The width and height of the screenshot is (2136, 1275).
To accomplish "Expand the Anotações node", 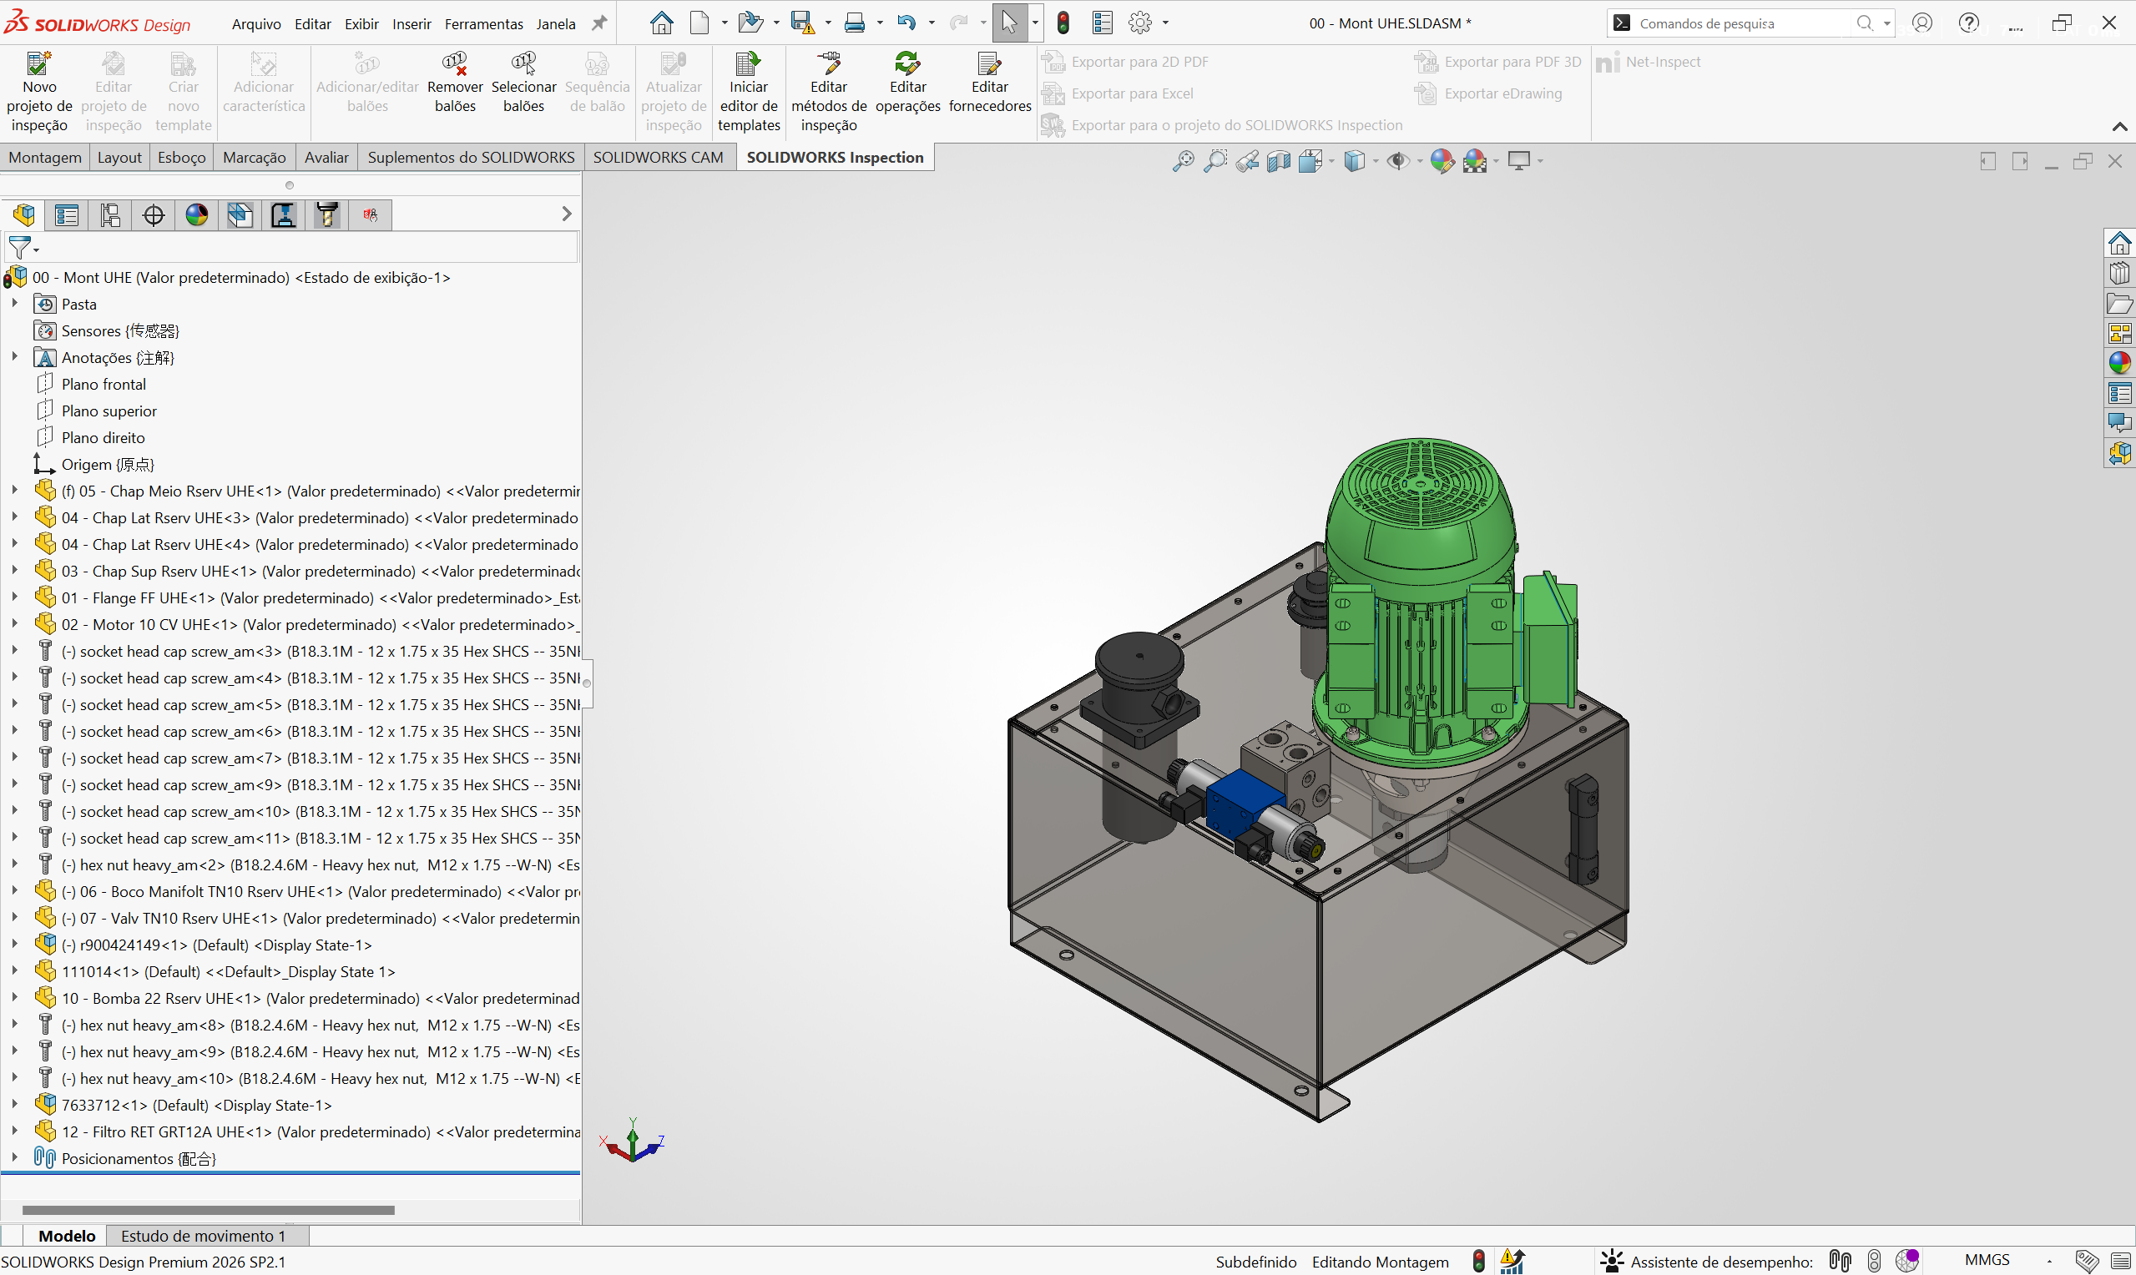I will 14,356.
